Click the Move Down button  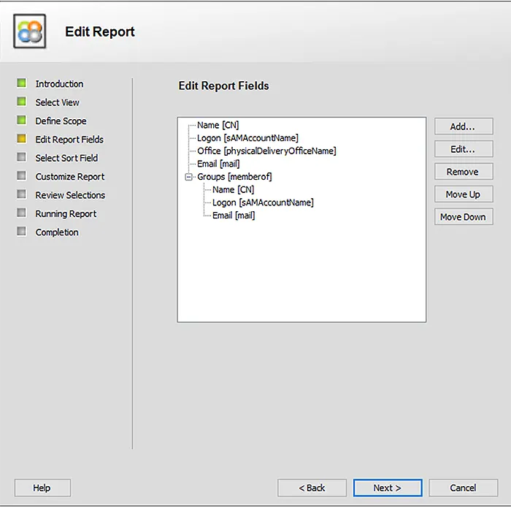pyautogui.click(x=464, y=217)
